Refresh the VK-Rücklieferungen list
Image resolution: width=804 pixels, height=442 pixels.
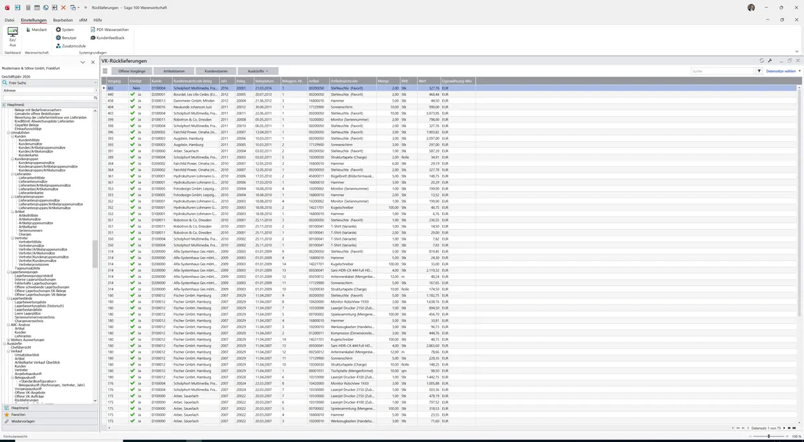click(762, 61)
